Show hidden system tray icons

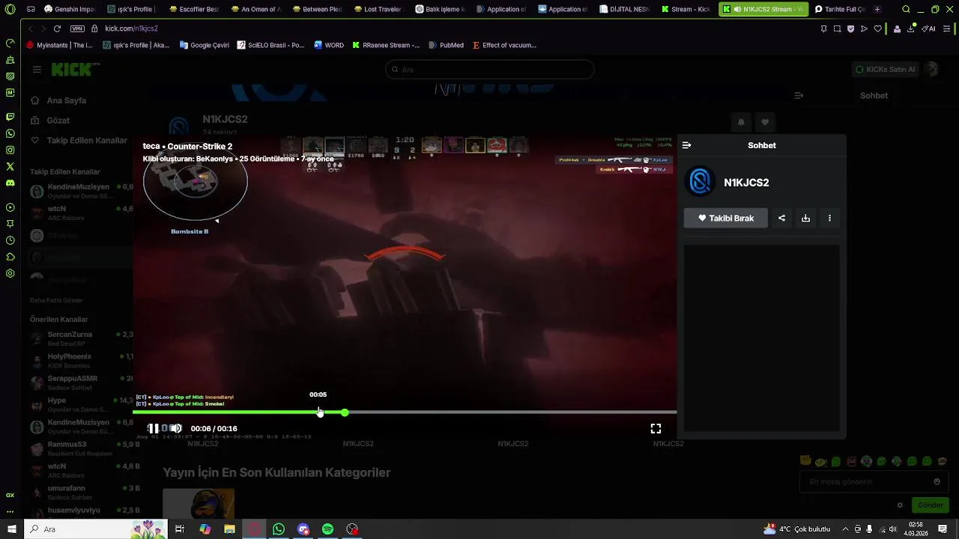pyautogui.click(x=847, y=529)
